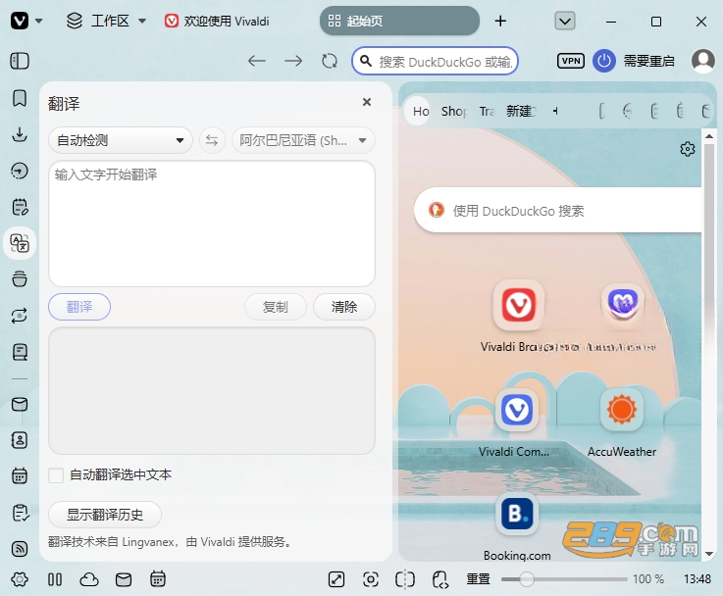Screen dimensions: 723x596
Task: Open the capture page camera icon
Action: tap(370, 579)
